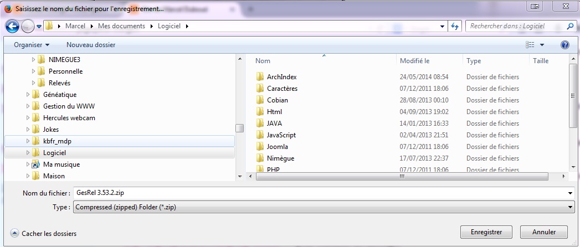Open the Organiser menu
The width and height of the screenshot is (580, 247).
coord(32,45)
